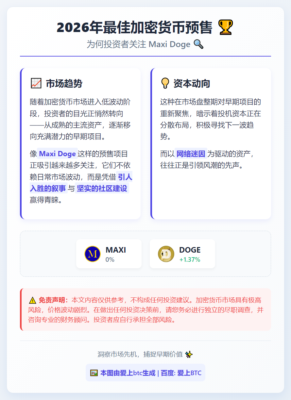Viewport: 291px width, 400px height.
Task: Click the paragraph starting 随着加密货币市场
Action: point(80,119)
